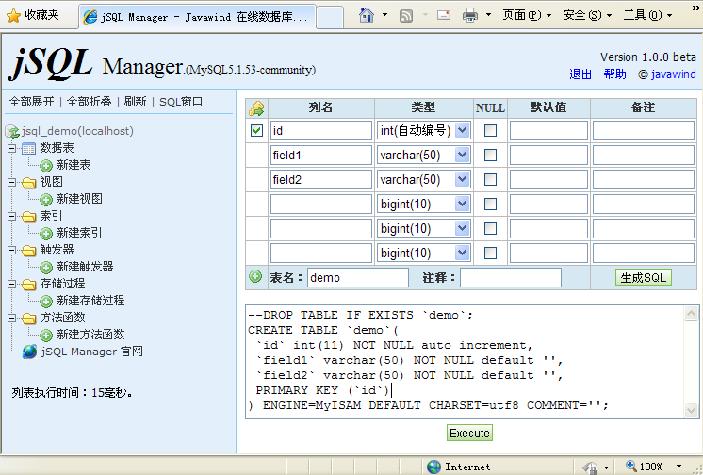The width and height of the screenshot is (703, 475).
Task: Click SQL textarea scrollbar up arrow
Action: 691,313
